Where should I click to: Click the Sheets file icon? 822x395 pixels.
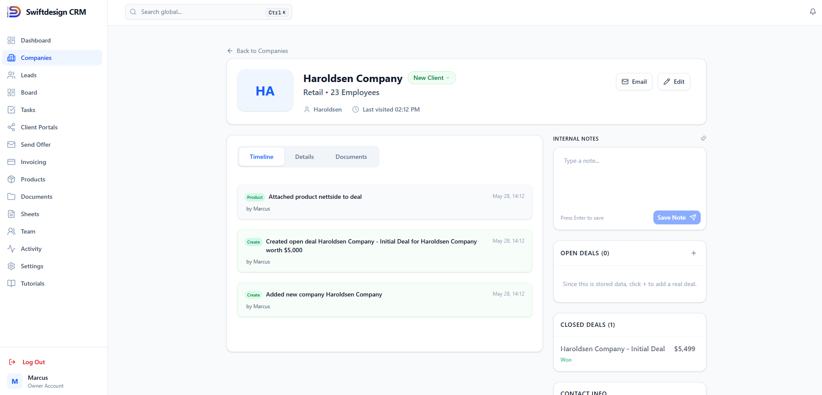pyautogui.click(x=11, y=214)
